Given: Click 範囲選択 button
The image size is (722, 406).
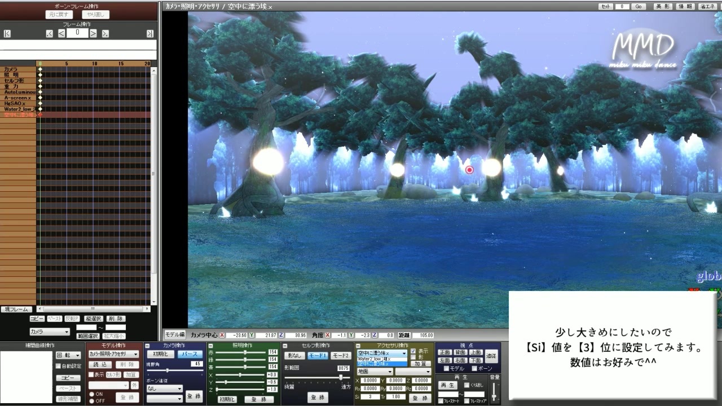Looking at the screenshot, I should pyautogui.click(x=87, y=336).
